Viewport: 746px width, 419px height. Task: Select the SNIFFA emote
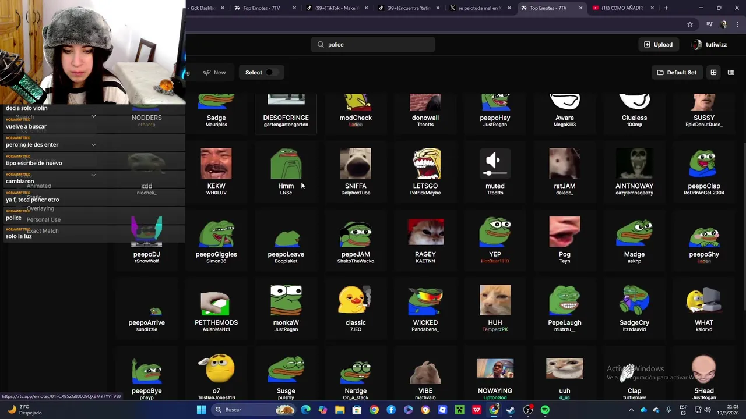point(356,171)
